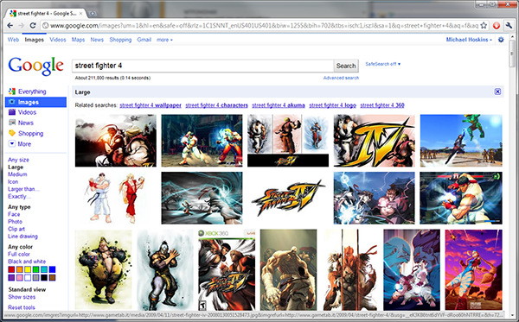Open the SafeSearch off dropdown
Image resolution: width=519 pixels, height=322 pixels.
(383, 64)
